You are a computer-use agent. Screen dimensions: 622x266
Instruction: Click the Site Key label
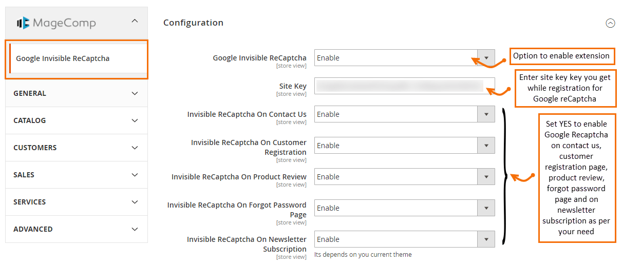[293, 86]
